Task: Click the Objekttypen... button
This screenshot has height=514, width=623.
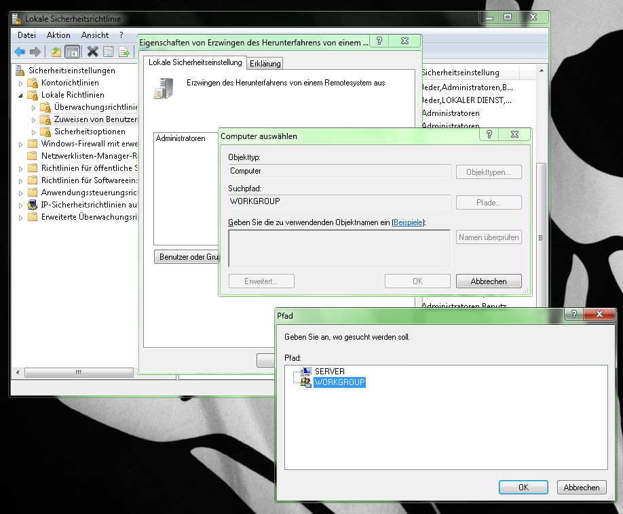Action: (x=489, y=172)
